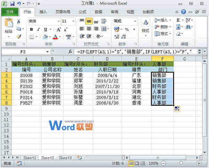Image resolution: width=209 pixels, height=168 pixels.
Task: Open the 文件 File tab
Action: point(10,12)
